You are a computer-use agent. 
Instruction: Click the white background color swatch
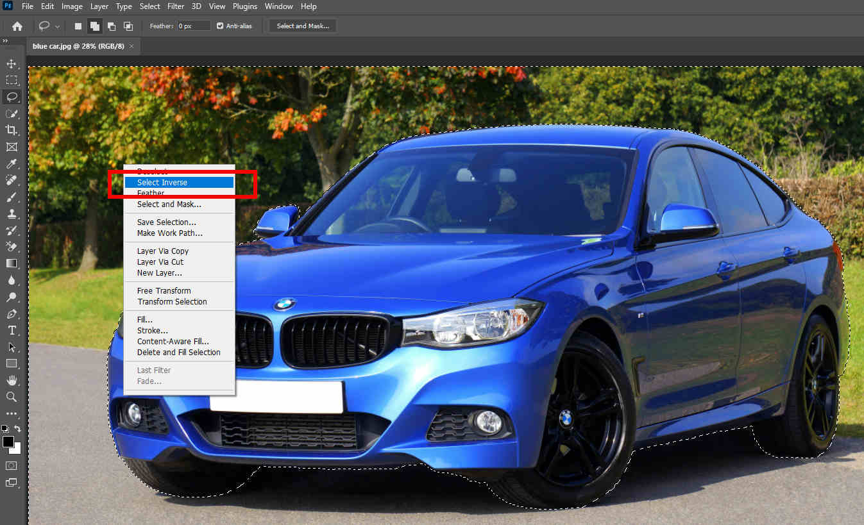pos(16,449)
